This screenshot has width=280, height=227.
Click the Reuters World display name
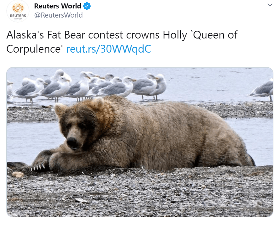(58, 6)
